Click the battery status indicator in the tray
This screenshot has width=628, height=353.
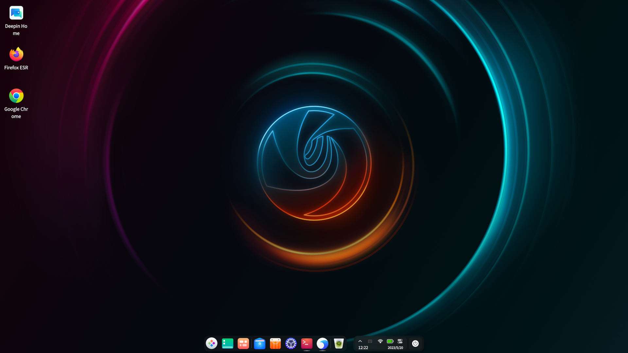point(390,341)
